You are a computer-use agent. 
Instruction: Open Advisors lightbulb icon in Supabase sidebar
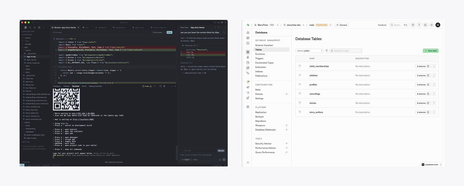coord(248,82)
